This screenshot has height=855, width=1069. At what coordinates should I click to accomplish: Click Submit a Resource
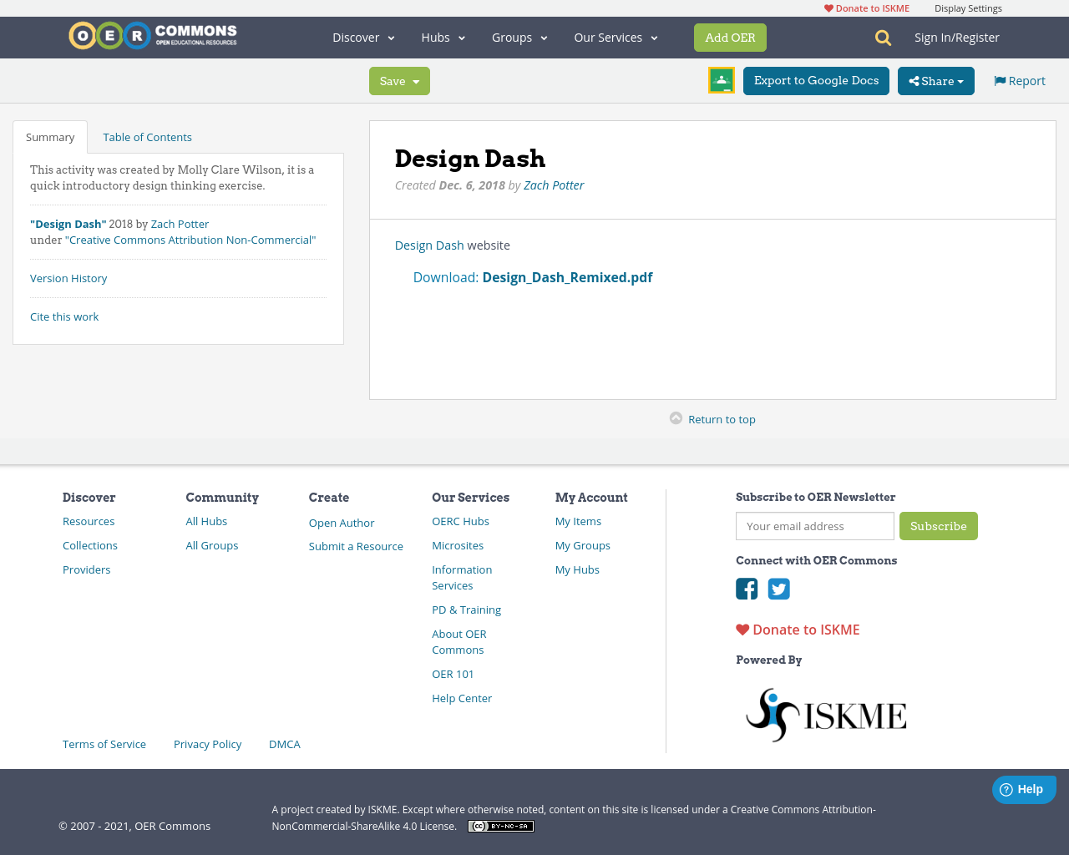(x=356, y=546)
